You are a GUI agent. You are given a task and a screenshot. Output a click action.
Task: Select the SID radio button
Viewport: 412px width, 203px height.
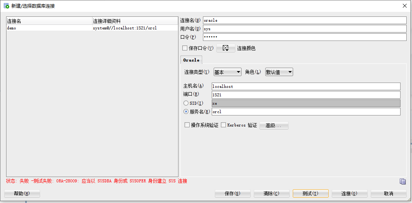pos(186,103)
